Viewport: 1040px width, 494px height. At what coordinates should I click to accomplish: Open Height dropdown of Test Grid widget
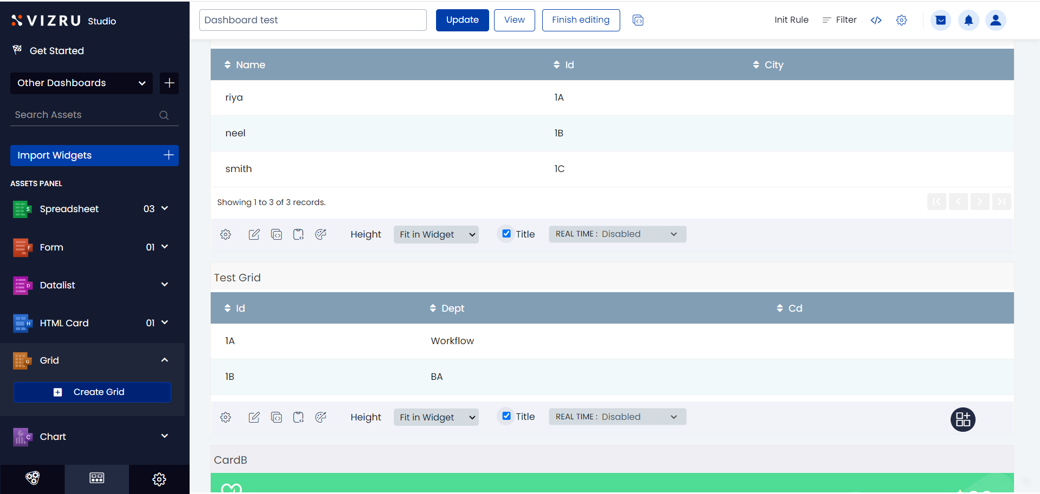[436, 417]
